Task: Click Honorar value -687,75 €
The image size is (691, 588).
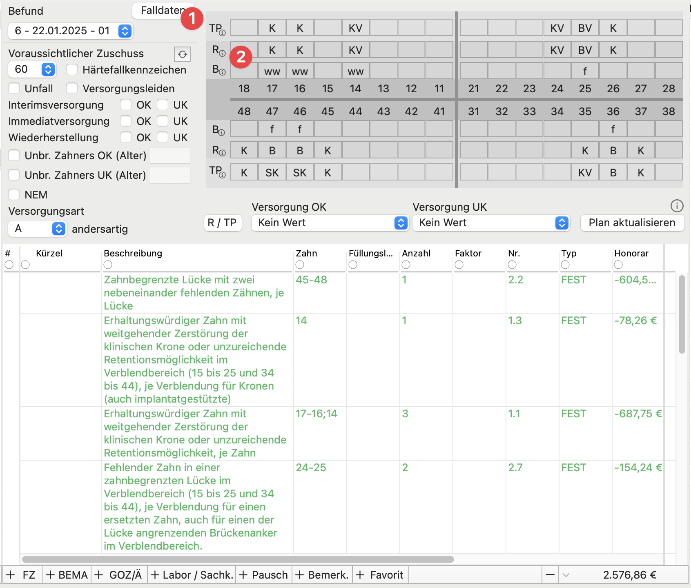Action: (638, 414)
